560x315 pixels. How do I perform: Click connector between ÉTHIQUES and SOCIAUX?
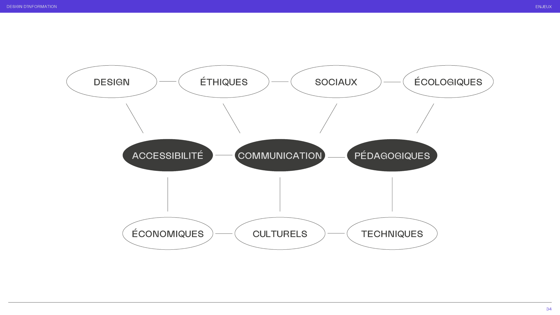click(x=280, y=82)
